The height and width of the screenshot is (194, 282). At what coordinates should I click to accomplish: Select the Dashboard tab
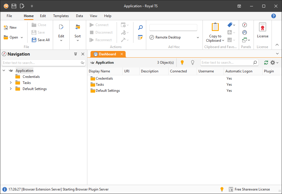click(108, 54)
